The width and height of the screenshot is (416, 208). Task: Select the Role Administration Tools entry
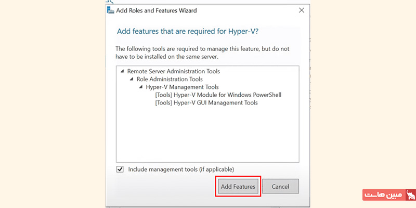170,79
